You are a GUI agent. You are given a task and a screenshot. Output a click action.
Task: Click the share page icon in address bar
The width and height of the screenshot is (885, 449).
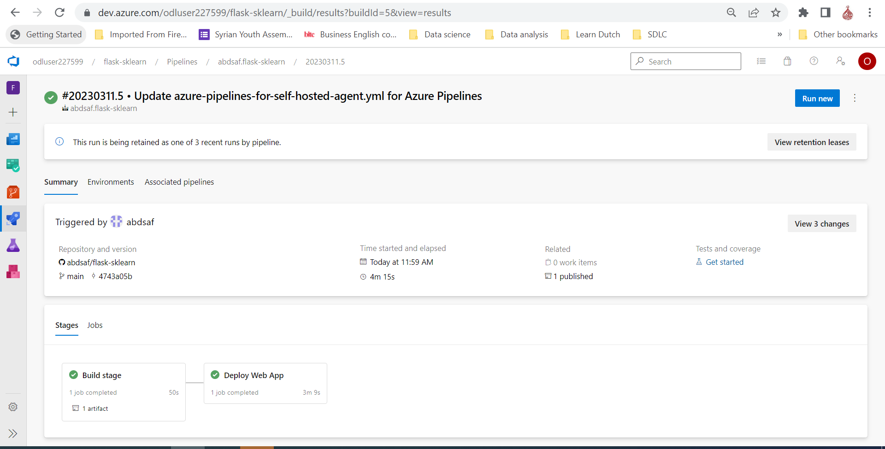(x=754, y=12)
